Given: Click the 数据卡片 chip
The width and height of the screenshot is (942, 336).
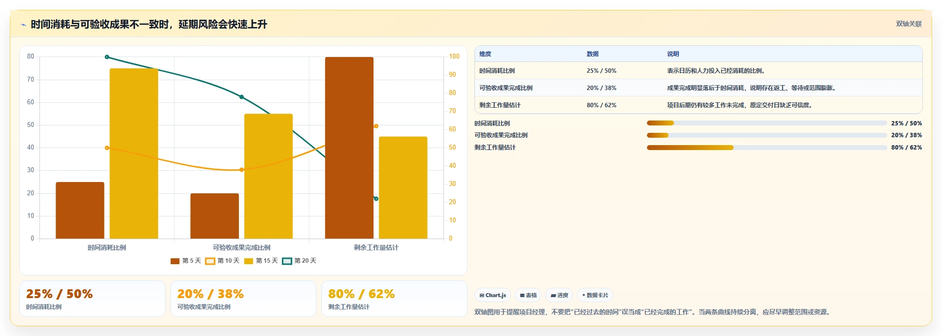Looking at the screenshot, I should pos(595,295).
